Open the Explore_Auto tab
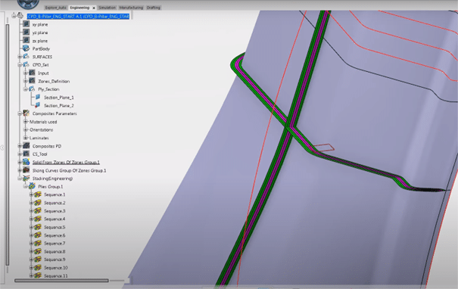 click(55, 8)
